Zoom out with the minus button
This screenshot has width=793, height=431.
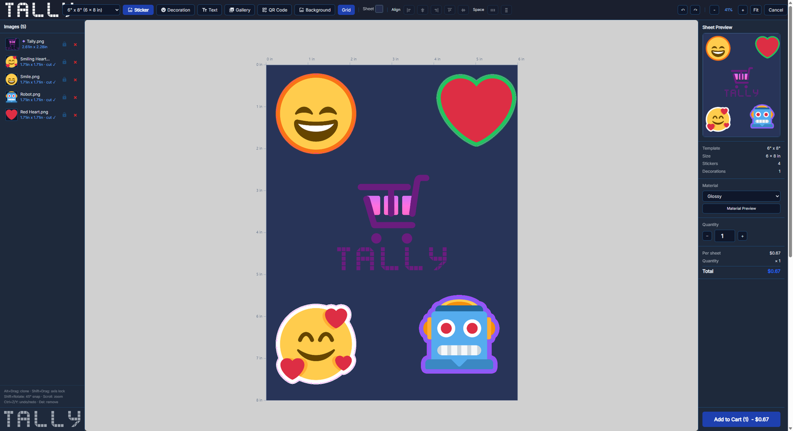point(714,10)
